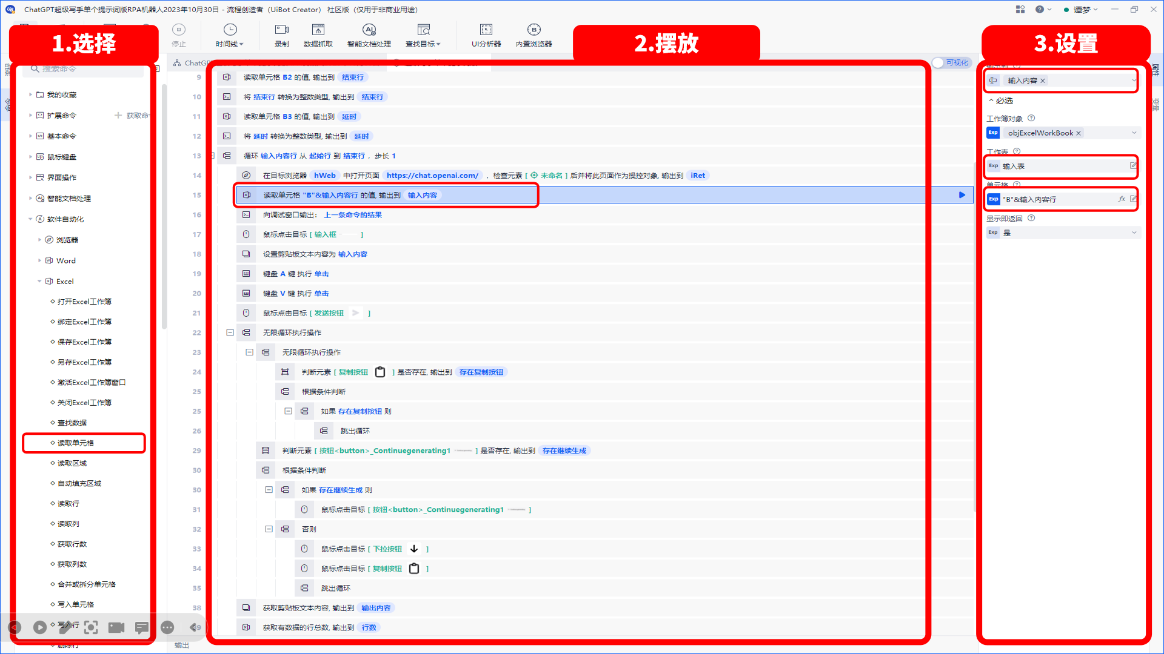Switch to the 属性 side tab
Viewport: 1164px width, 654px height.
tap(1156, 69)
